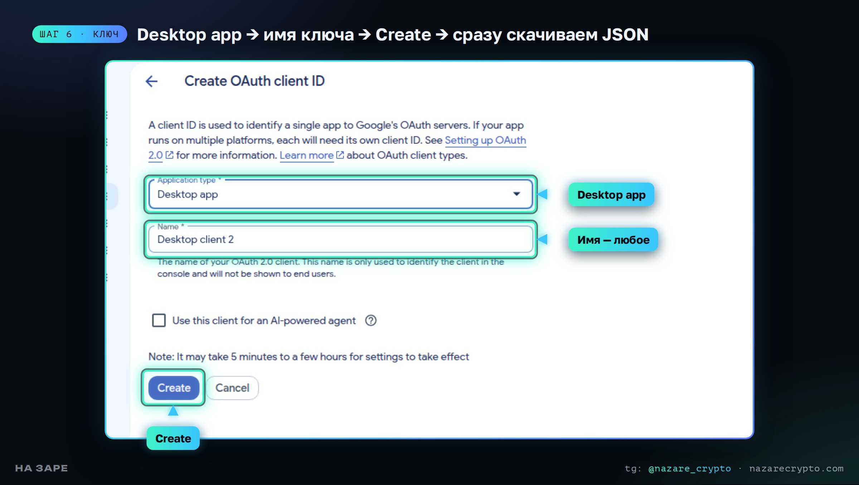Image resolution: width=859 pixels, height=485 pixels.
Task: Click the @nazare_crypto telegram handle
Action: point(689,469)
